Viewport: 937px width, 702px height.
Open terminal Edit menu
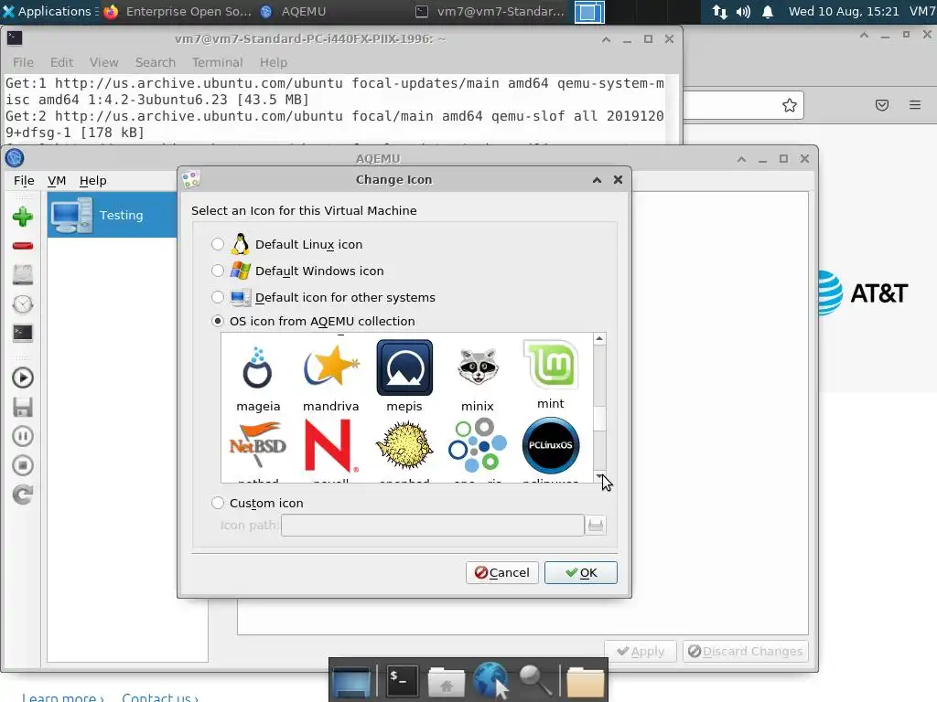[61, 62]
